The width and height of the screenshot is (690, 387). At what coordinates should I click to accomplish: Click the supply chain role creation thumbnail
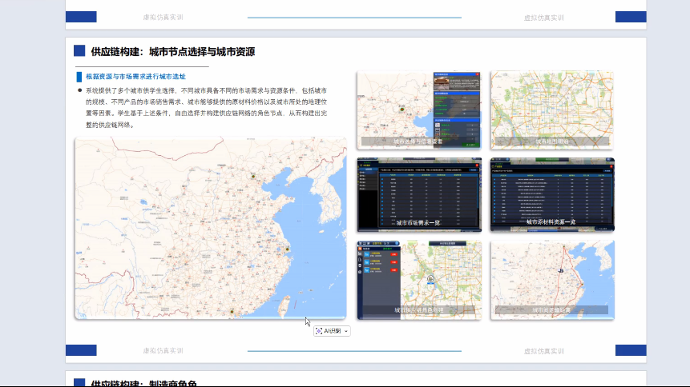(x=418, y=279)
